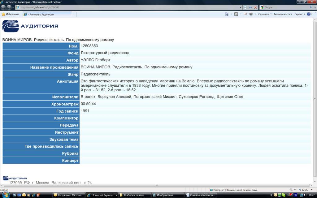Click the search magnifier icon
The image size is (317, 198).
click(311, 7)
